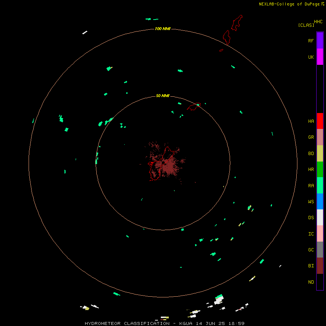Image resolution: width=326 pixels, height=326 pixels.
Task: Click the '100 NMI' range ring label
Action: pyautogui.click(x=163, y=29)
